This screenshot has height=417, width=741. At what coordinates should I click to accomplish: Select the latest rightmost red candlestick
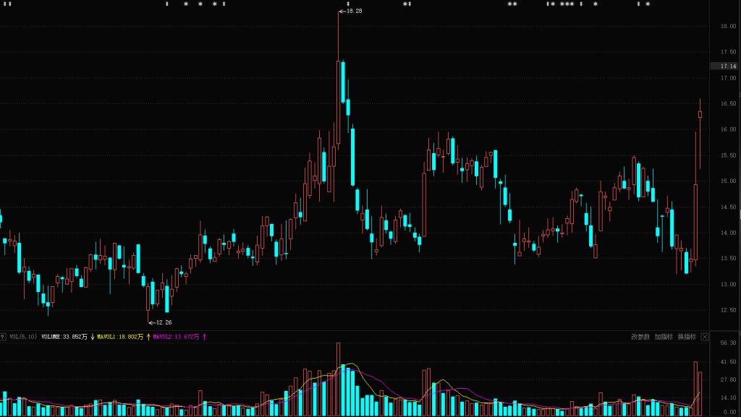click(x=700, y=113)
